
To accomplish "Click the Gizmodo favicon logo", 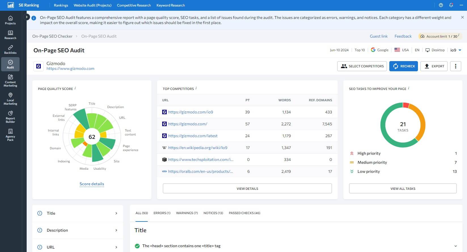I will pos(39,66).
